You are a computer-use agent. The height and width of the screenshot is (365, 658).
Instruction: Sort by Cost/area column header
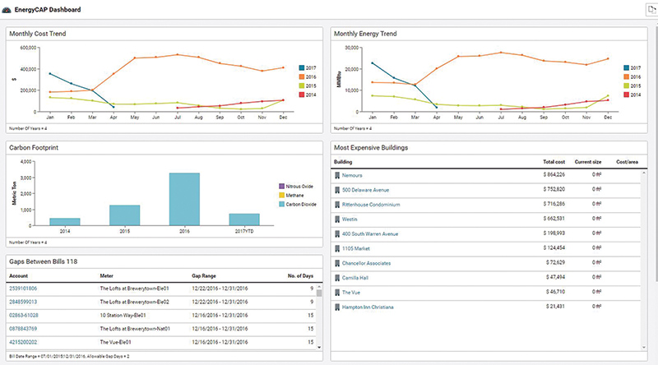627,162
